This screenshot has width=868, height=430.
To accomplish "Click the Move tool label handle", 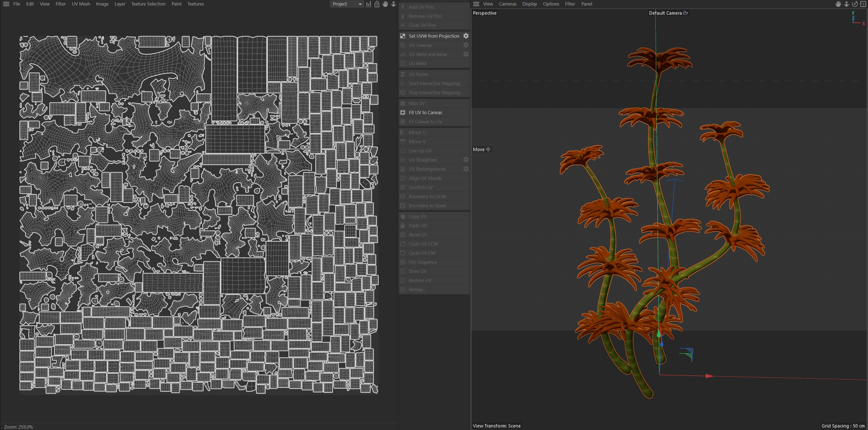I will (x=488, y=149).
